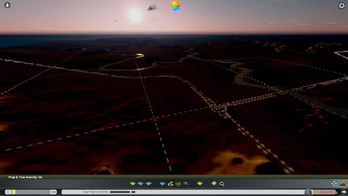Click the hard hat chirper icon
Image resolution: width=348 pixels, height=196 pixels.
(176, 6)
